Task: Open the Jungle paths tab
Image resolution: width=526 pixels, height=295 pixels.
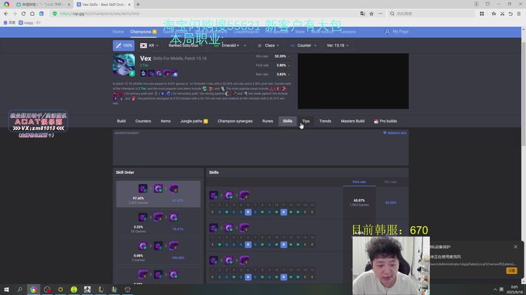Action: pyautogui.click(x=194, y=121)
